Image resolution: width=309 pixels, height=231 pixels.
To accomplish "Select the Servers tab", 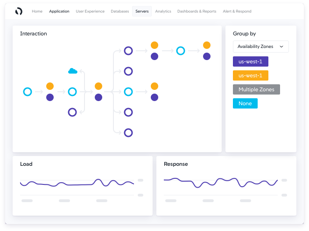I will tap(142, 11).
